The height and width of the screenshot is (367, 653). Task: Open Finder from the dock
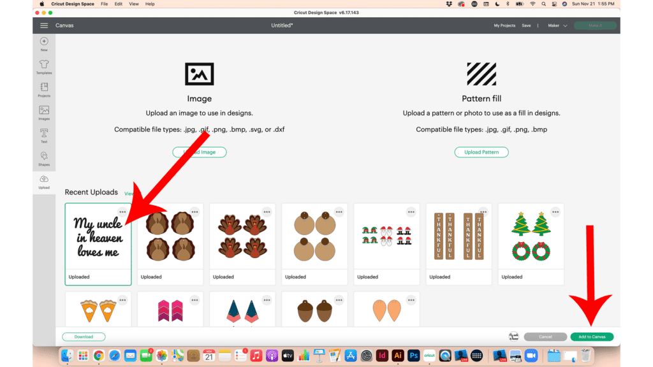tap(67, 356)
